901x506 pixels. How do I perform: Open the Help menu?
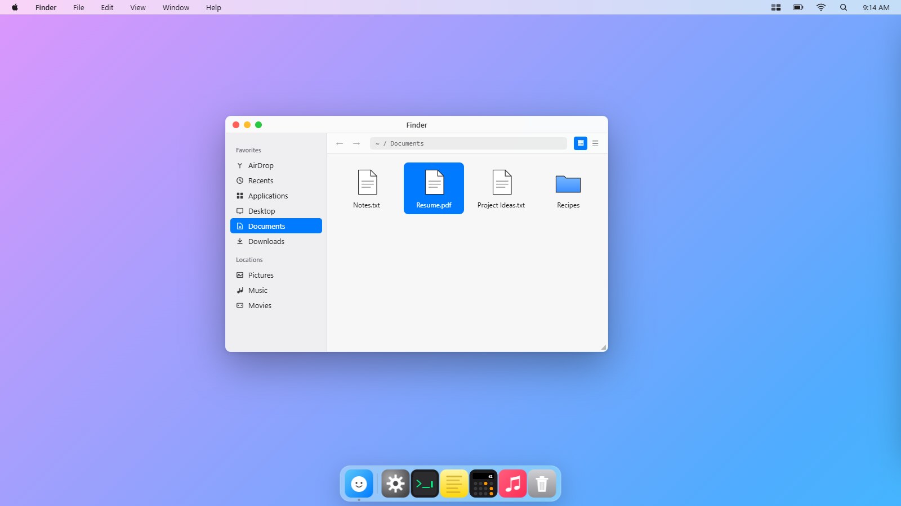(213, 7)
